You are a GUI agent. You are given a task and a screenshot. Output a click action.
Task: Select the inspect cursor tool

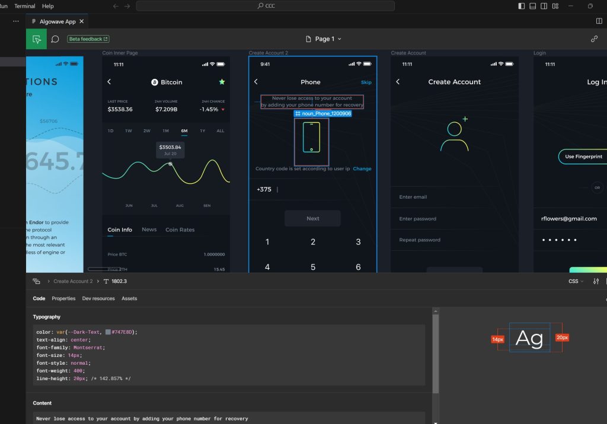[x=37, y=39]
